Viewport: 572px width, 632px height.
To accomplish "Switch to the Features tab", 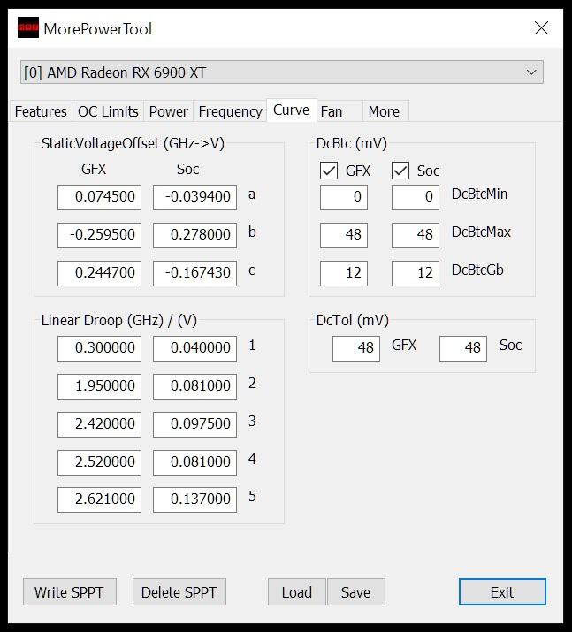I will click(x=41, y=111).
